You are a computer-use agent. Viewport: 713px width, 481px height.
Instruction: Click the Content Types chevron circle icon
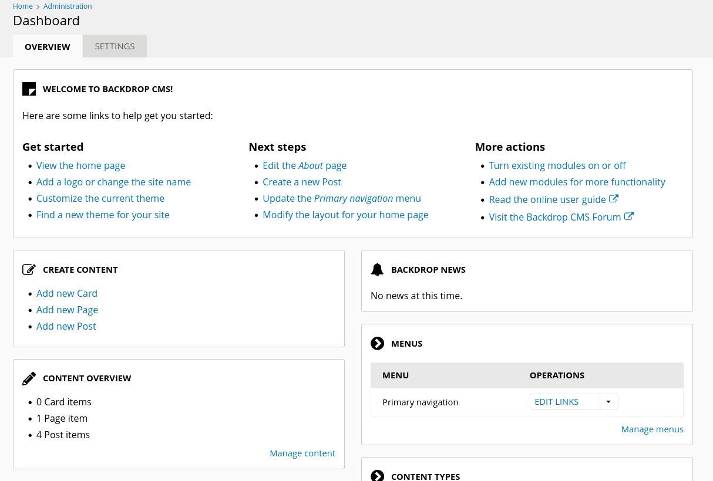pyautogui.click(x=378, y=476)
